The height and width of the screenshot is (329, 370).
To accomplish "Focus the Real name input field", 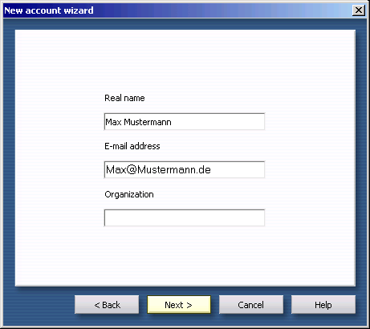I will (185, 122).
